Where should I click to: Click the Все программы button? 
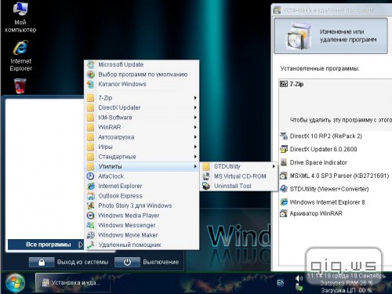[x=45, y=245]
